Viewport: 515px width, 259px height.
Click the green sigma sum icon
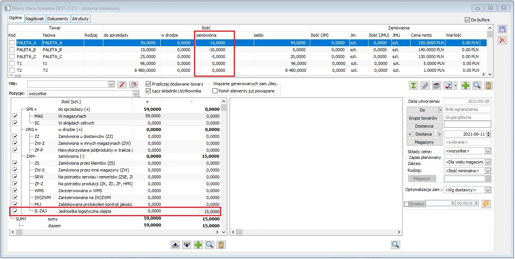tap(413, 86)
